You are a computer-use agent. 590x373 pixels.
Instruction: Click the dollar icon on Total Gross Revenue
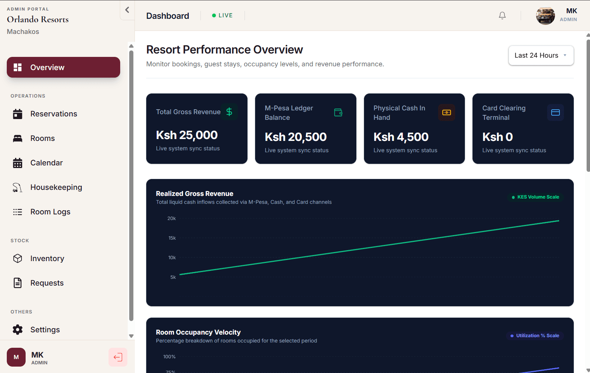pyautogui.click(x=229, y=112)
